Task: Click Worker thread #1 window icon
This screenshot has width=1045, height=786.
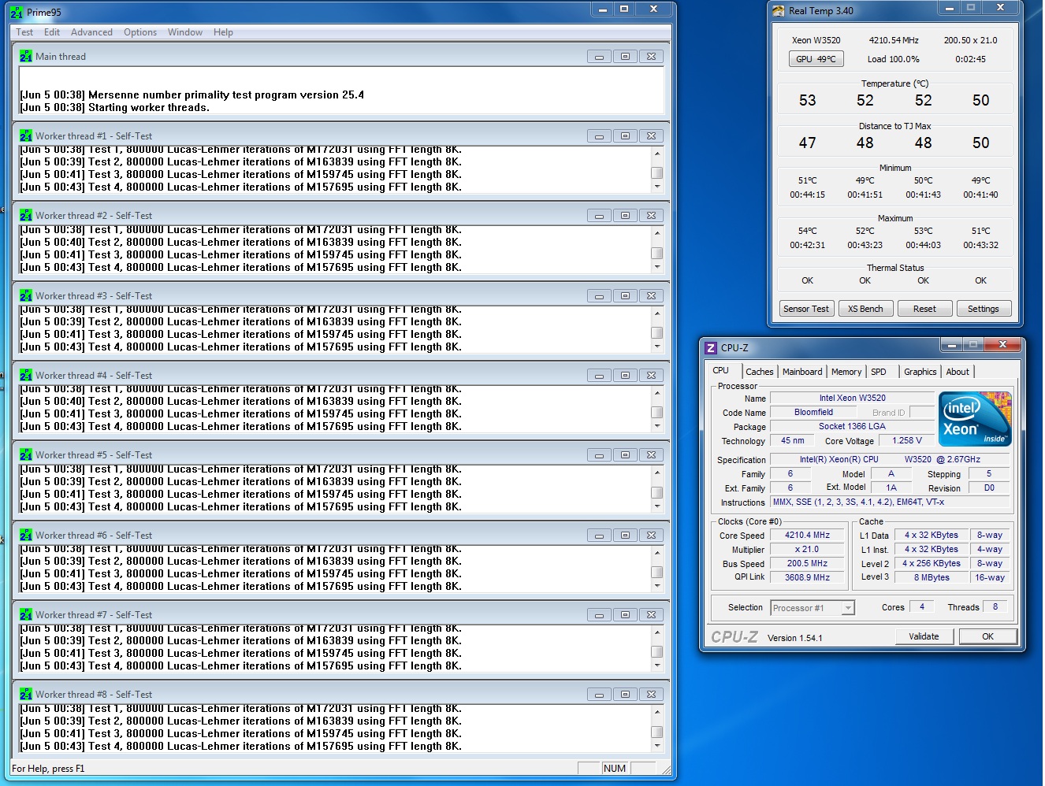Action: 26,135
